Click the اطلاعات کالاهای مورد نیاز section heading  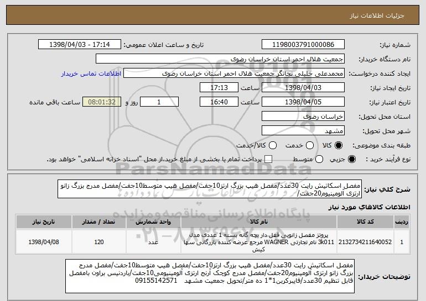pyautogui.click(x=369, y=207)
